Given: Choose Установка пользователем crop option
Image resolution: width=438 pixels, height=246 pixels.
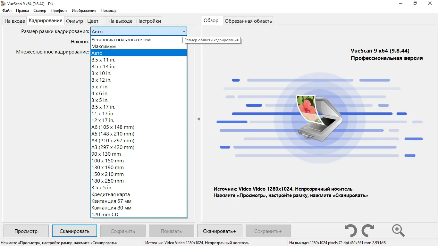Looking at the screenshot, I should tap(139, 39).
